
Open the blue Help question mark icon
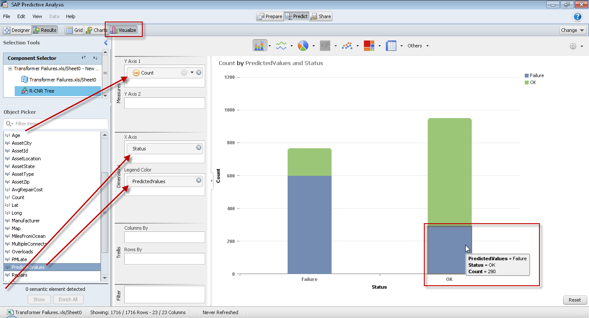[x=577, y=17]
